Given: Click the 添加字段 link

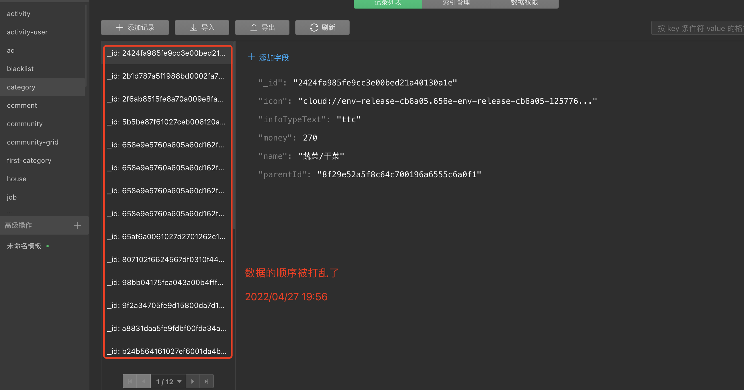Looking at the screenshot, I should 273,58.
